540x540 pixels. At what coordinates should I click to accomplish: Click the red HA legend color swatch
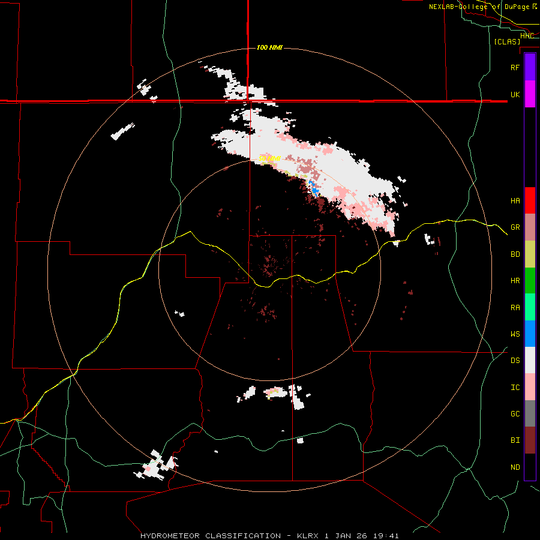pos(530,200)
